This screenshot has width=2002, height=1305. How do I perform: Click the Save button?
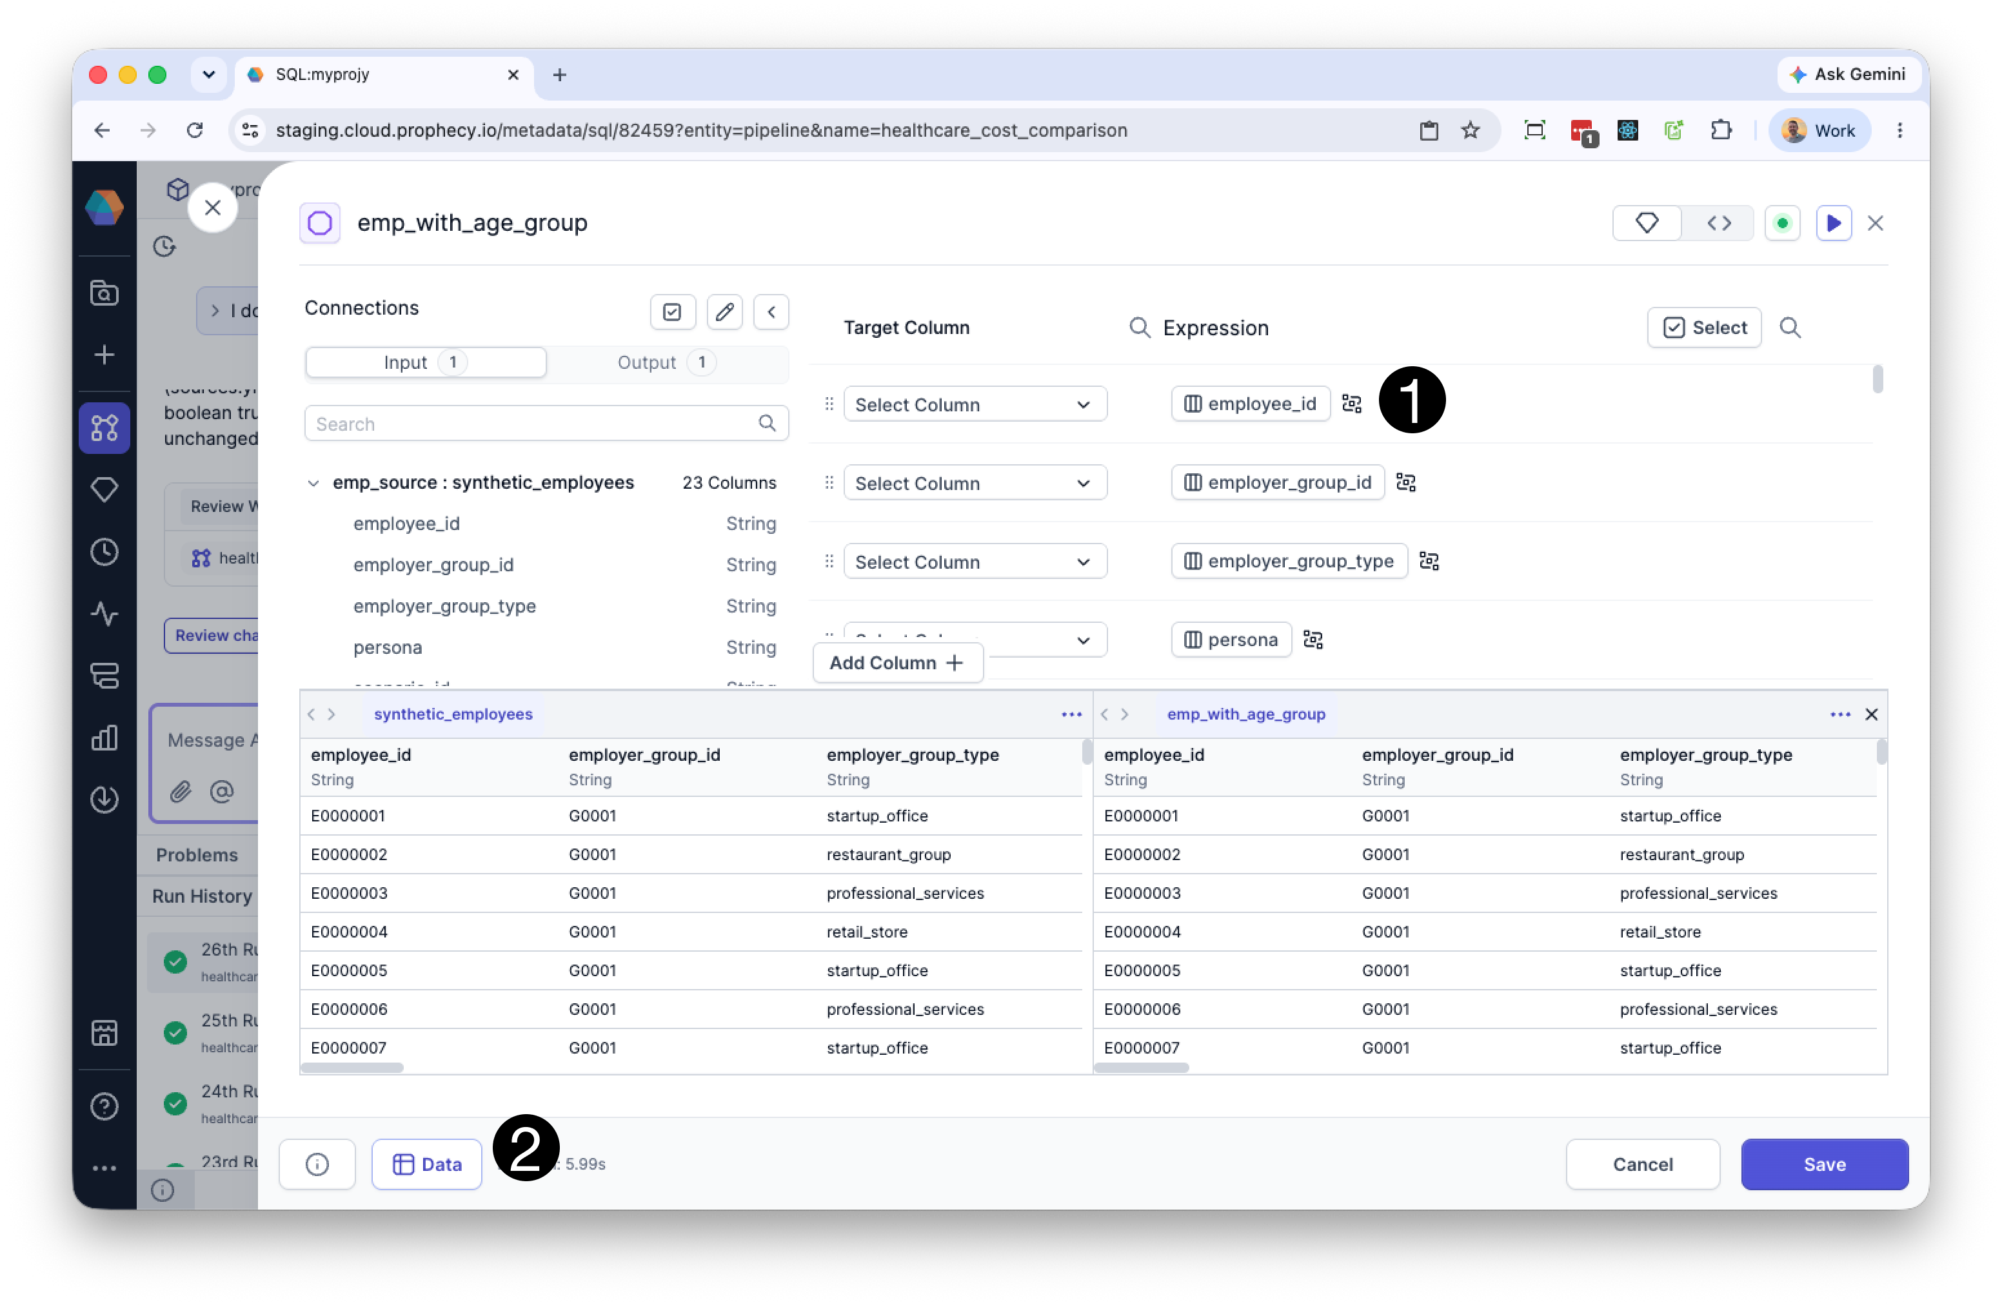click(x=1824, y=1164)
